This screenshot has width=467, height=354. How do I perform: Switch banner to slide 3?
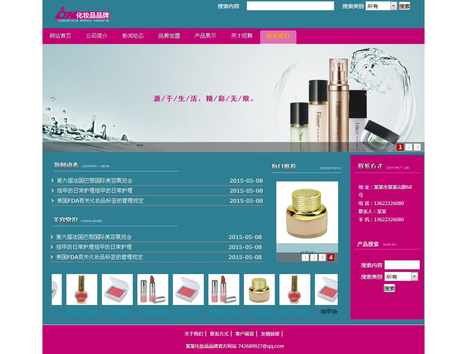coord(417,147)
